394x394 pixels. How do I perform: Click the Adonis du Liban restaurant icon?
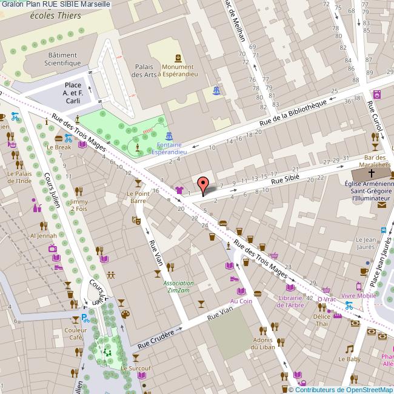(x=262, y=330)
